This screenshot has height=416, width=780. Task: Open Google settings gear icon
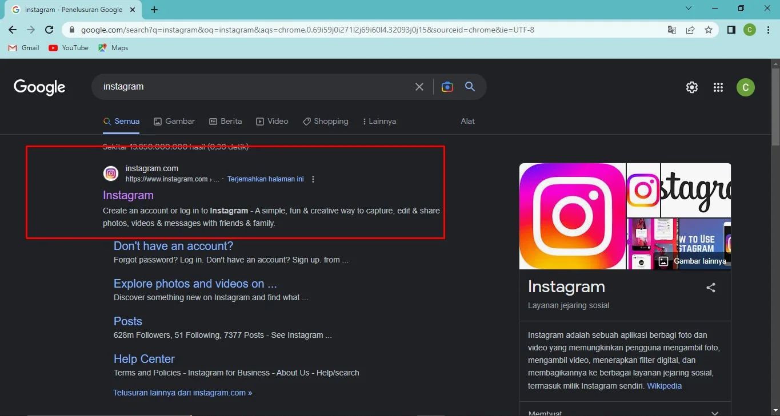click(692, 87)
